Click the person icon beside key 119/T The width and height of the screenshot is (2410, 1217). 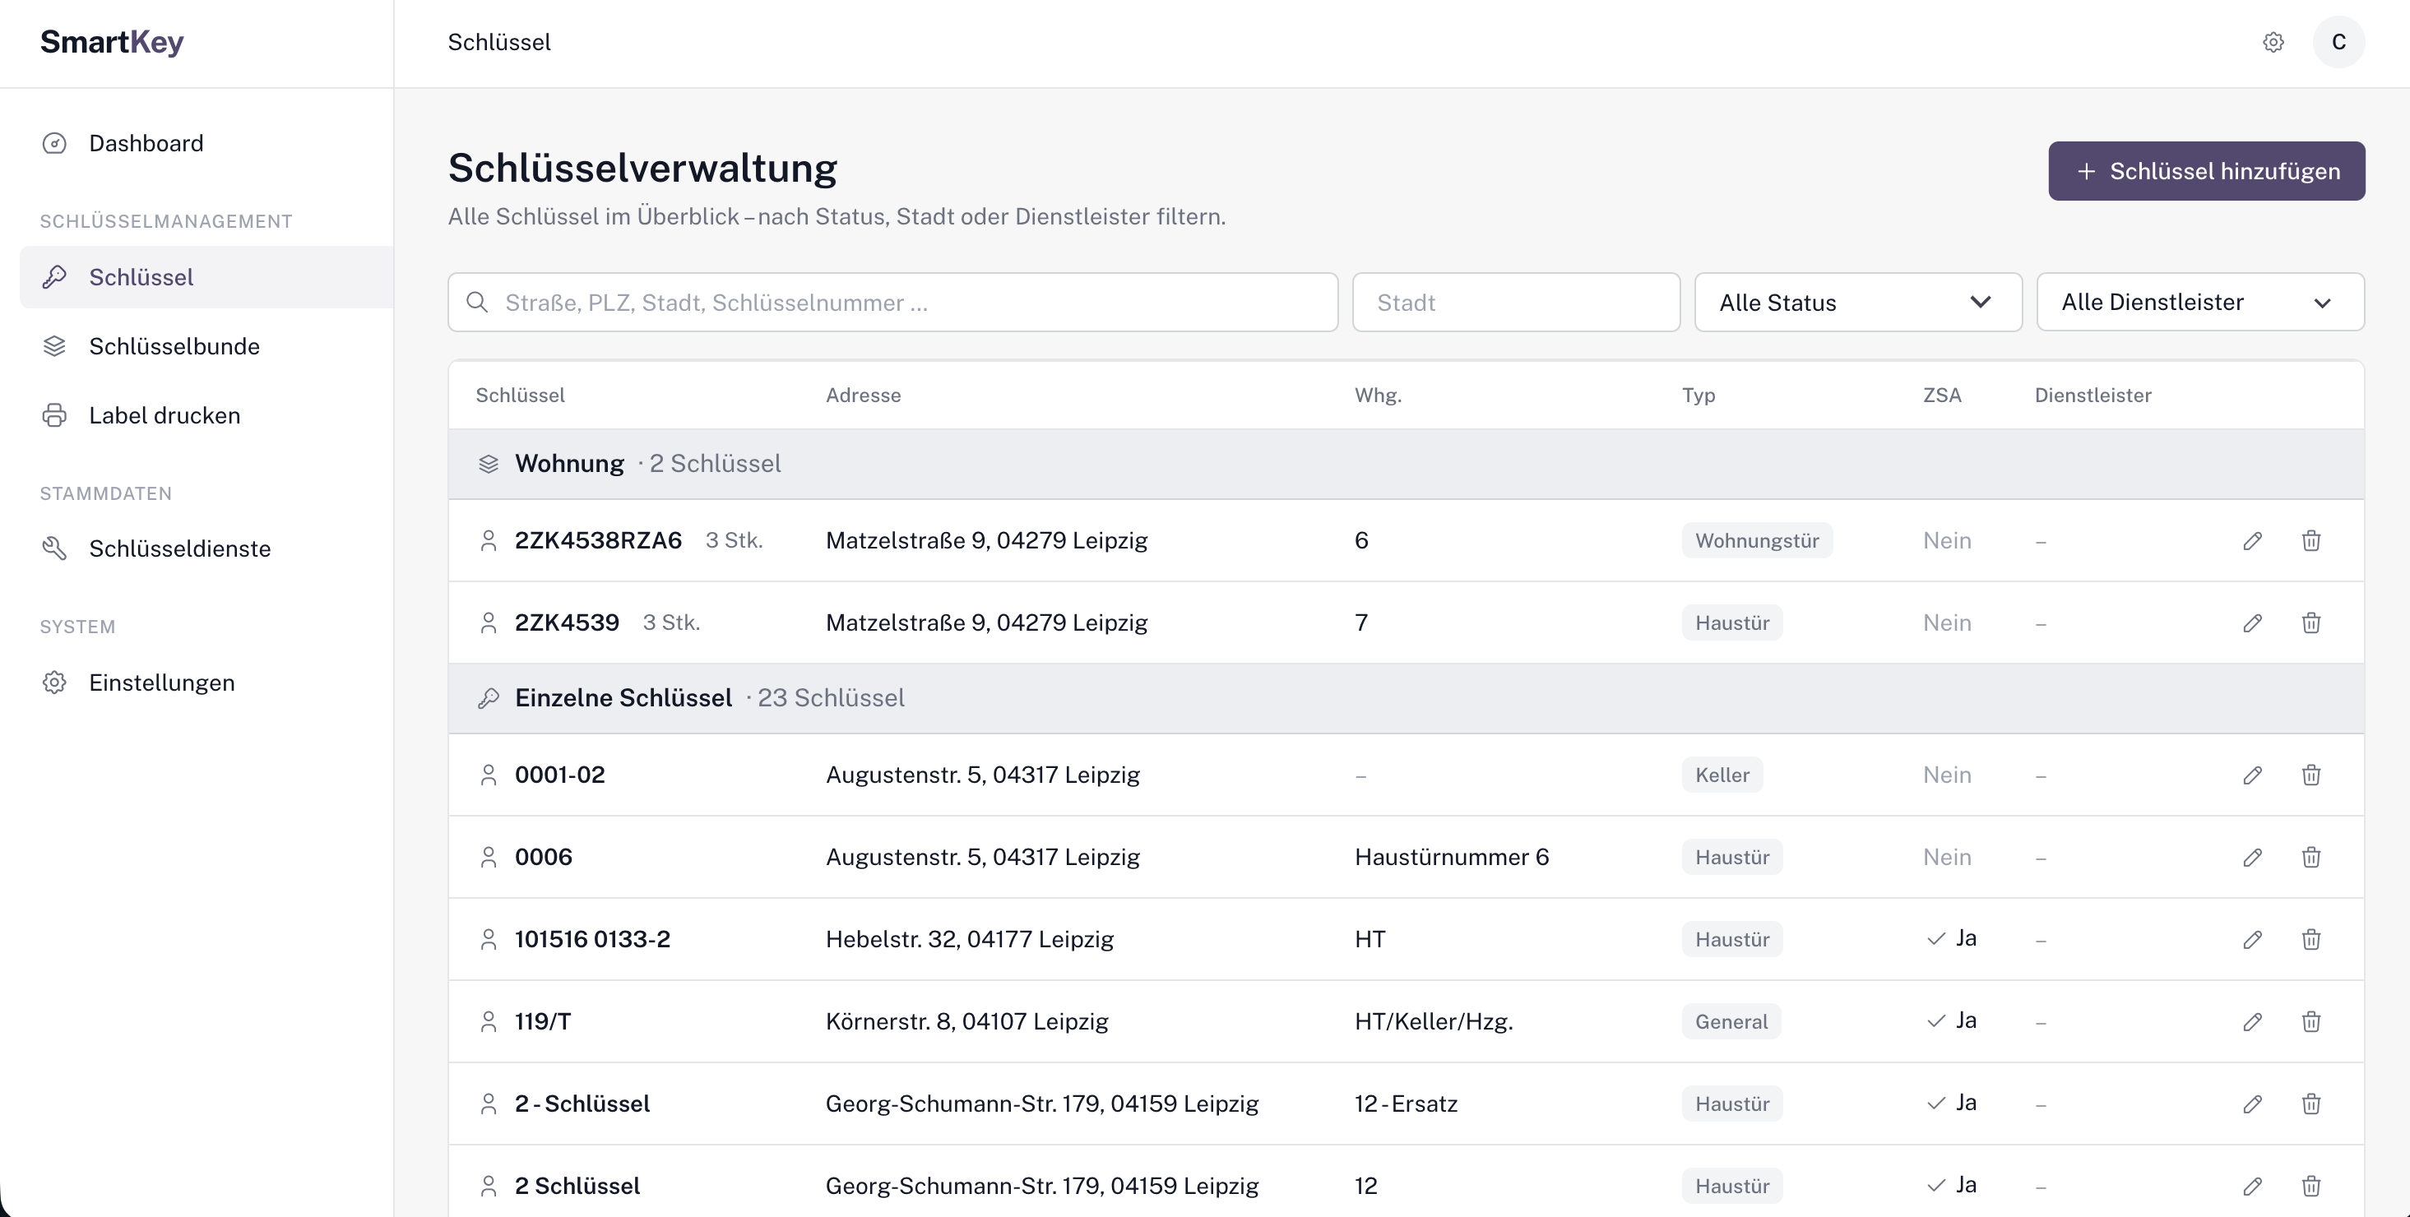click(x=489, y=1021)
